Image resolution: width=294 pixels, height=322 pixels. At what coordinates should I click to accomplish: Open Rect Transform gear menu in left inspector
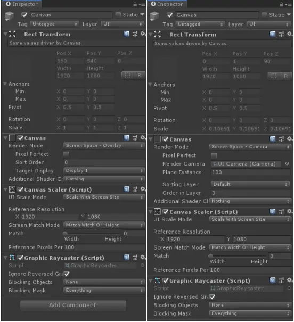(x=143, y=34)
